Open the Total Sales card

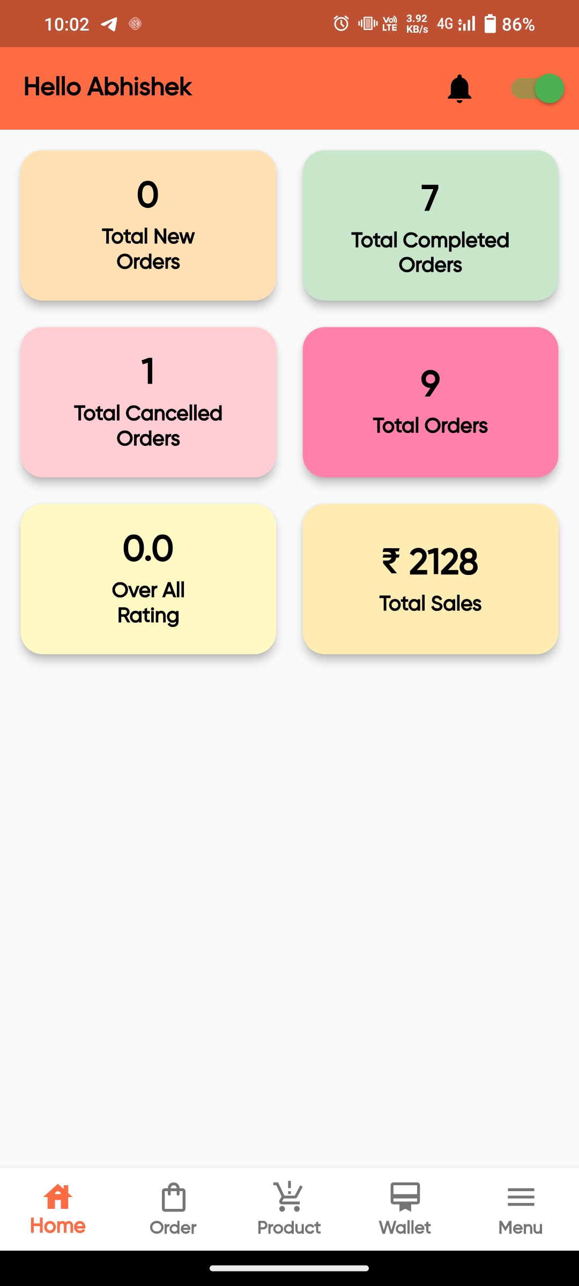430,579
